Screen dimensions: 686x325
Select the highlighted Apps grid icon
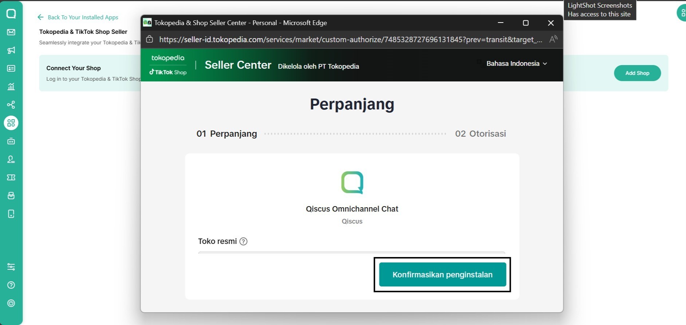click(11, 123)
